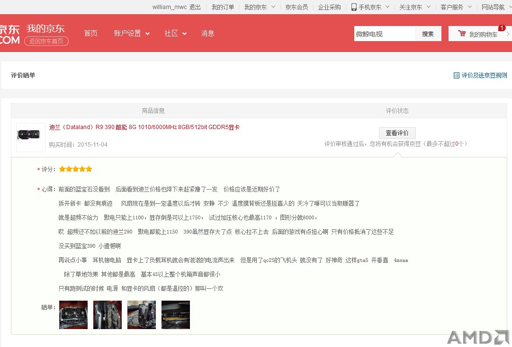This screenshot has height=347, width=512.
Task: Click the 评价状态 column header
Action: pos(397,111)
